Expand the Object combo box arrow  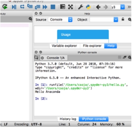116,20
